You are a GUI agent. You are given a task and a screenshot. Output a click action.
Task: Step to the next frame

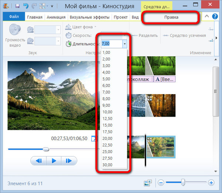[x=68, y=161]
